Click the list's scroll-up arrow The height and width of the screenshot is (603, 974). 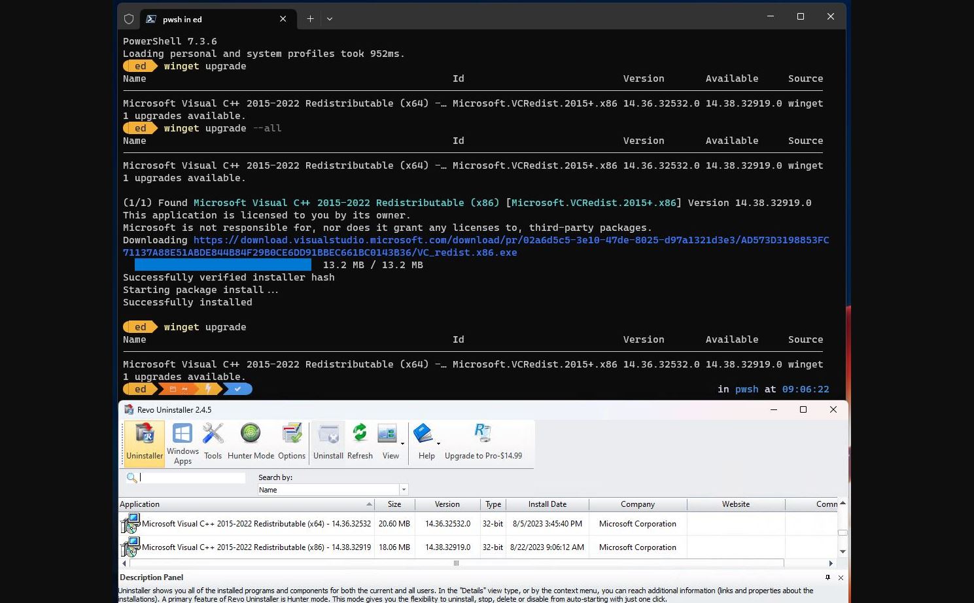(x=843, y=503)
